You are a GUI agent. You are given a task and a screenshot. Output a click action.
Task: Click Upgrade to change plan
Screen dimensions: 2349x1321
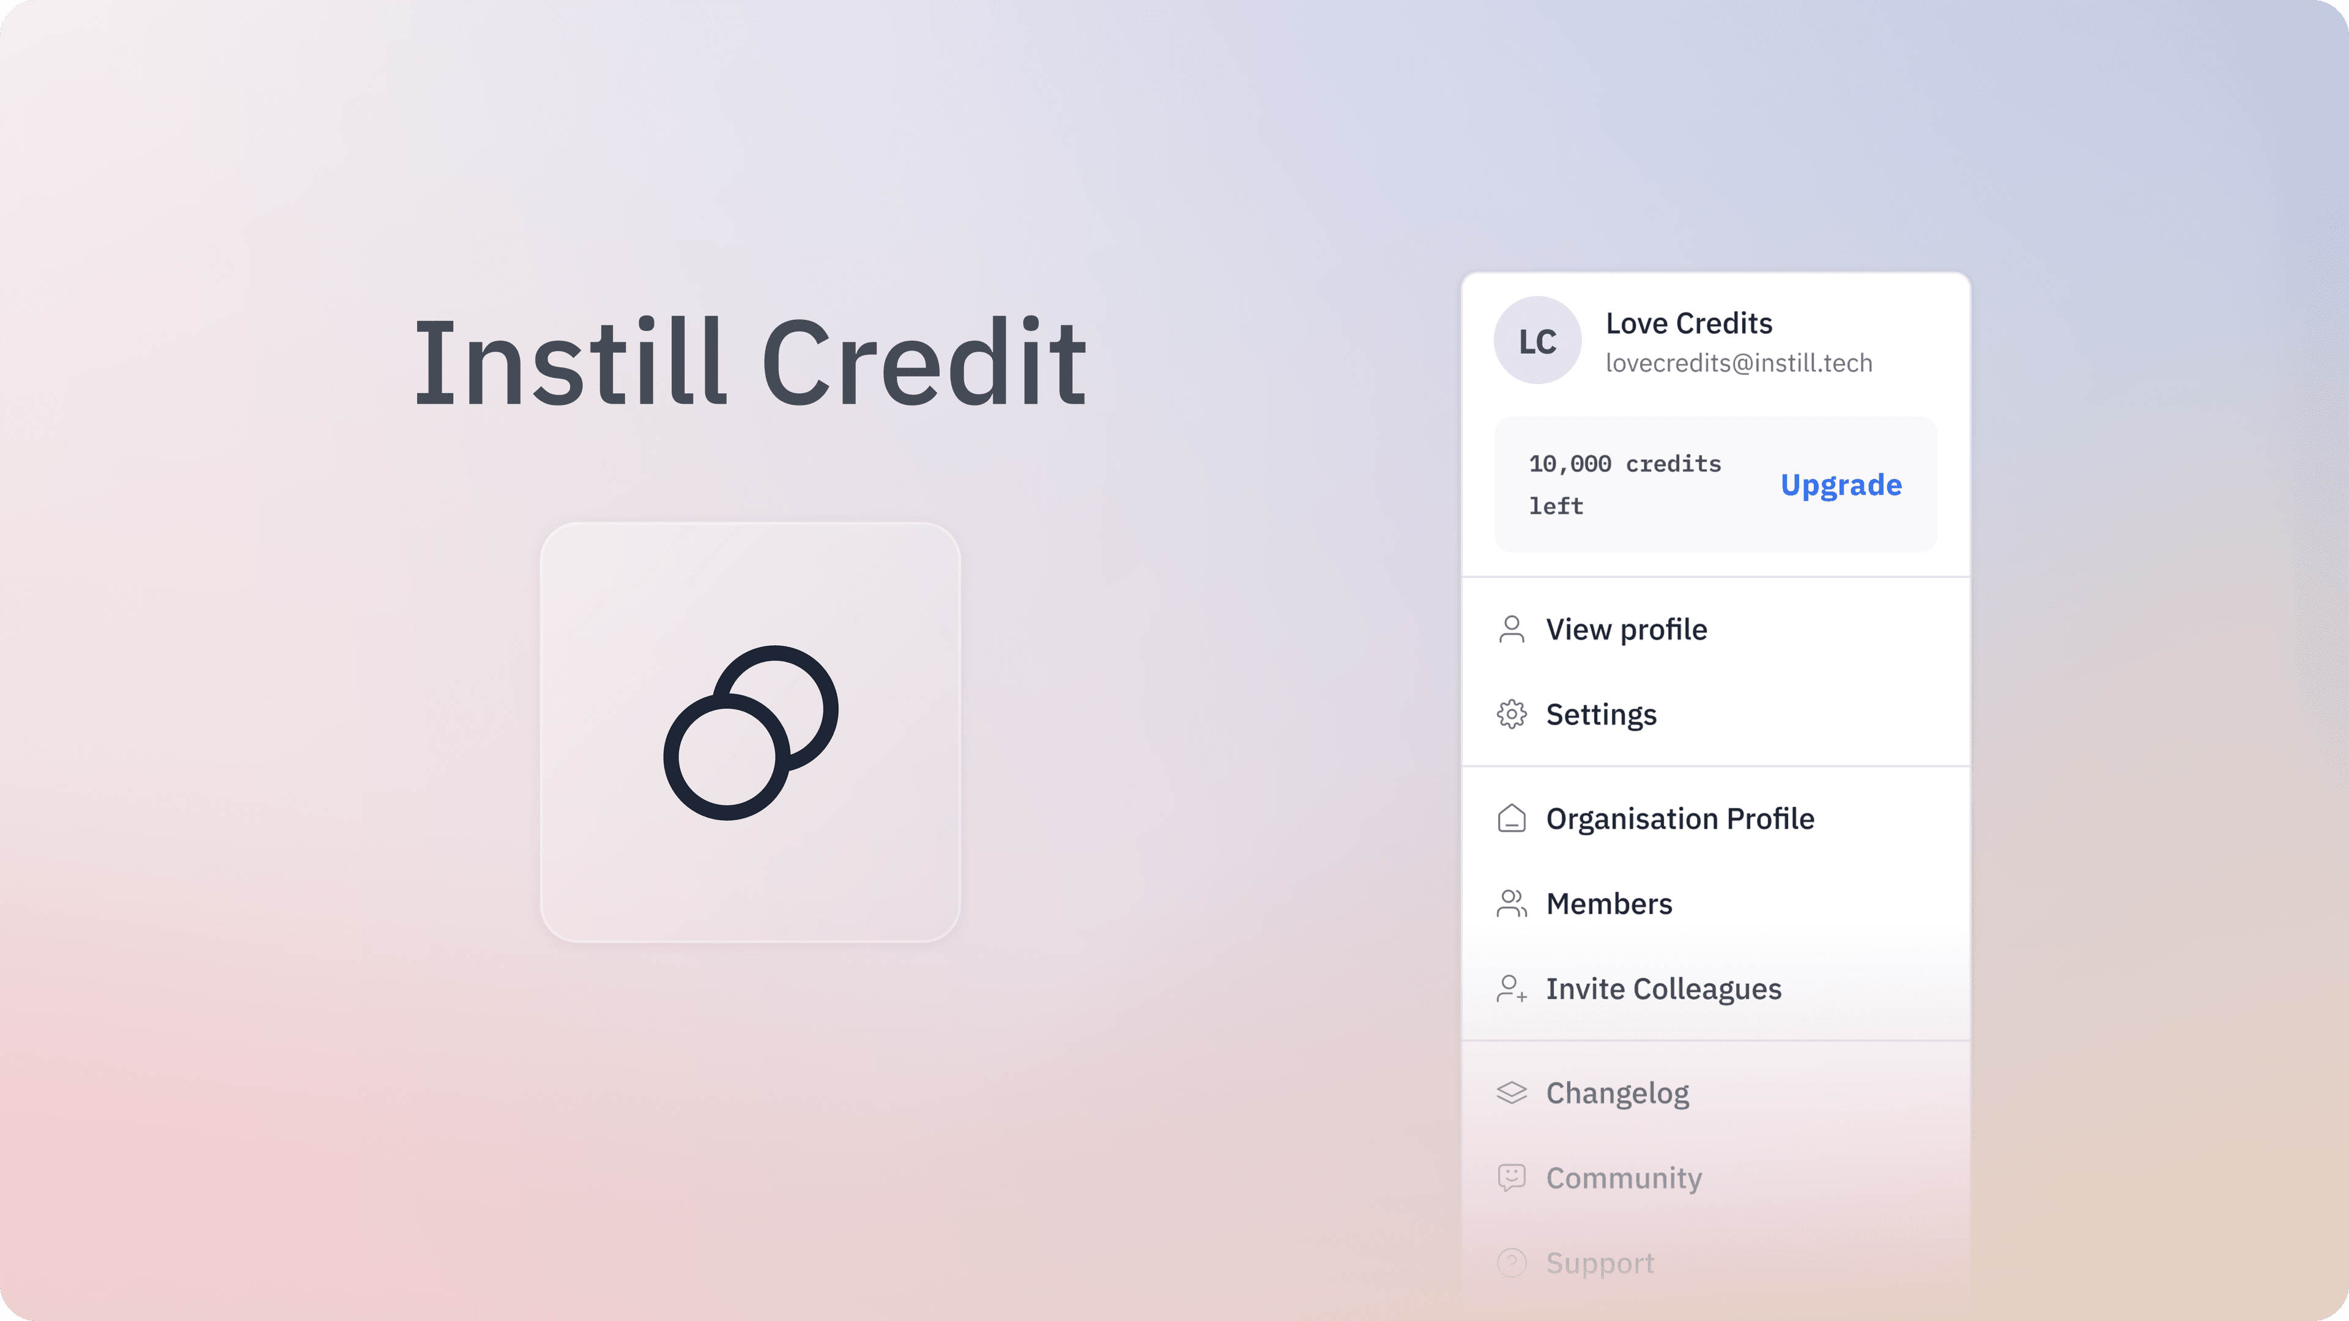click(x=1841, y=484)
